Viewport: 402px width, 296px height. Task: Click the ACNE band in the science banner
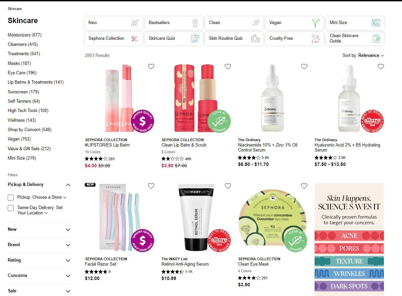click(x=349, y=235)
